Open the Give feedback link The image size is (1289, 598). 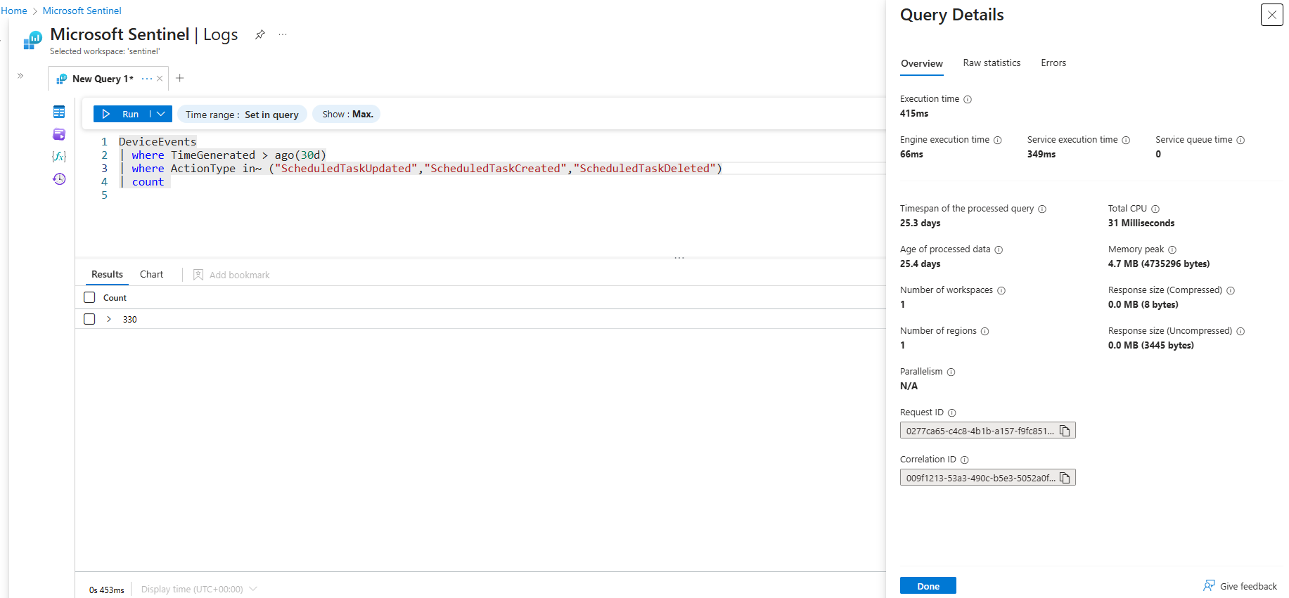pyautogui.click(x=1240, y=586)
